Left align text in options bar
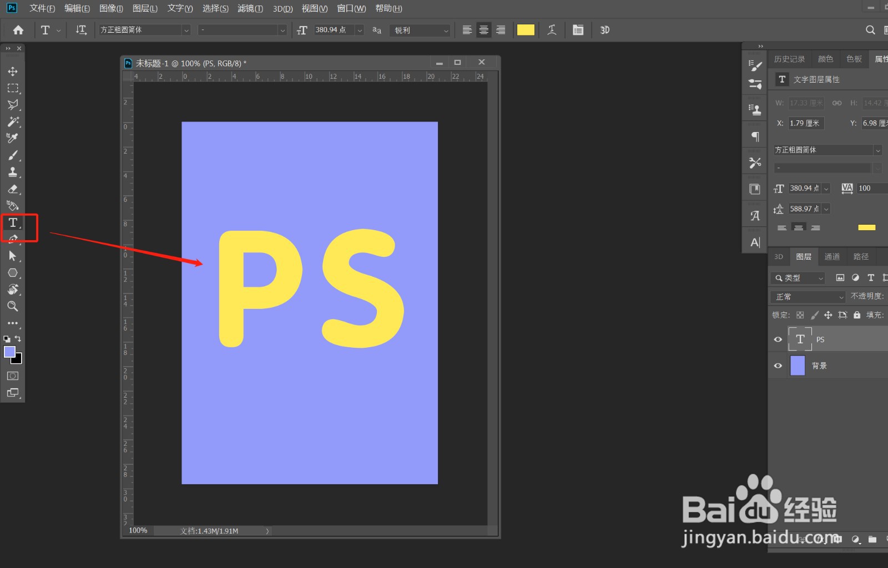888x568 pixels. [467, 30]
